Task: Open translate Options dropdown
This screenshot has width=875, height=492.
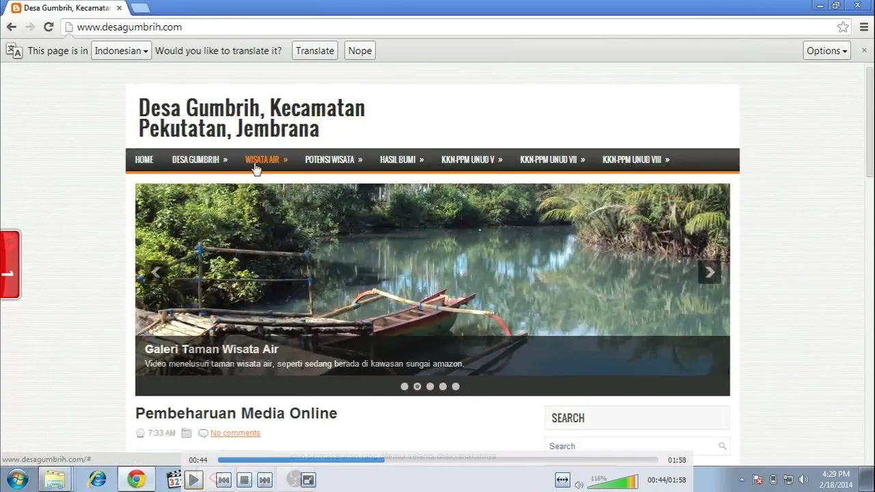Action: point(826,51)
